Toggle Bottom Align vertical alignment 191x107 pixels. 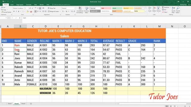pyautogui.click(x=40, y=8)
